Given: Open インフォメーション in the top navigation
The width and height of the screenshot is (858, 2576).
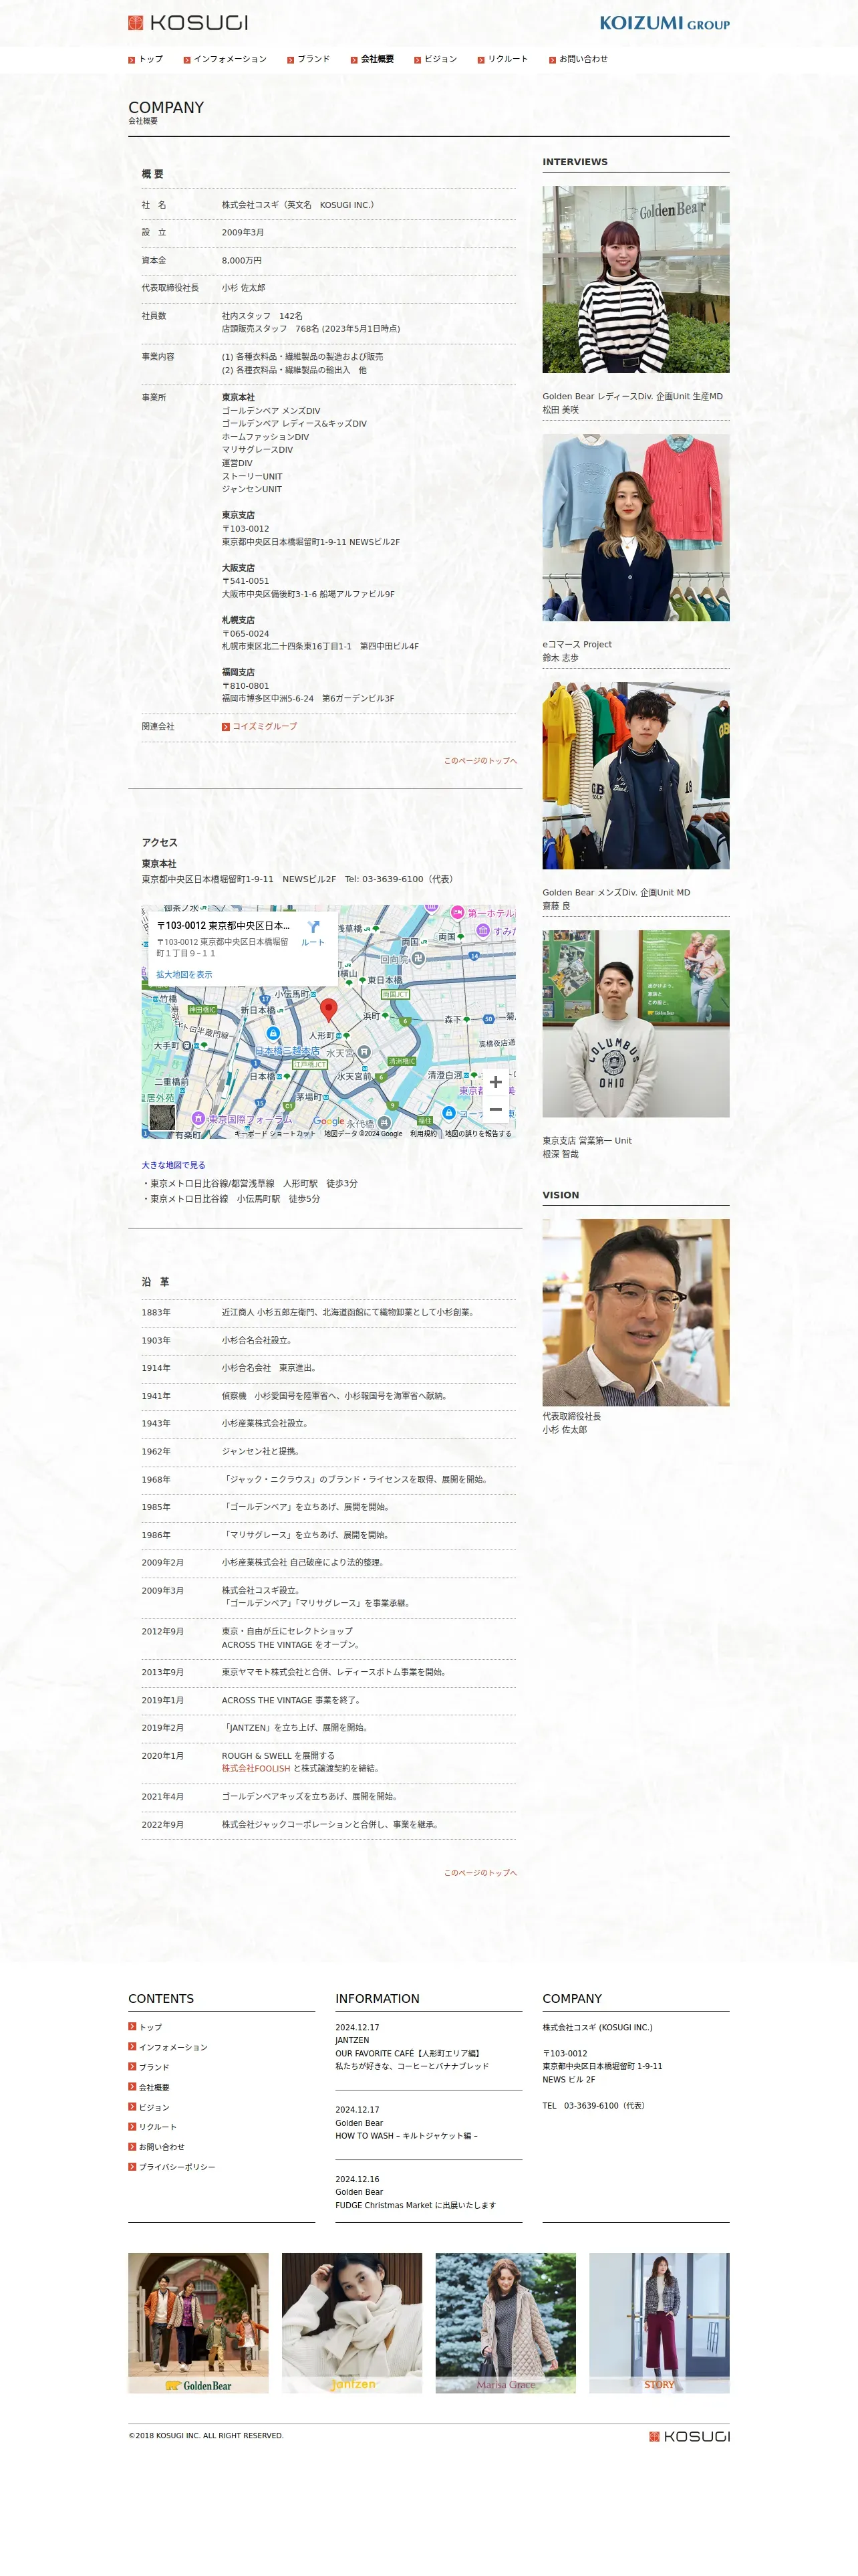Looking at the screenshot, I should 225,59.
